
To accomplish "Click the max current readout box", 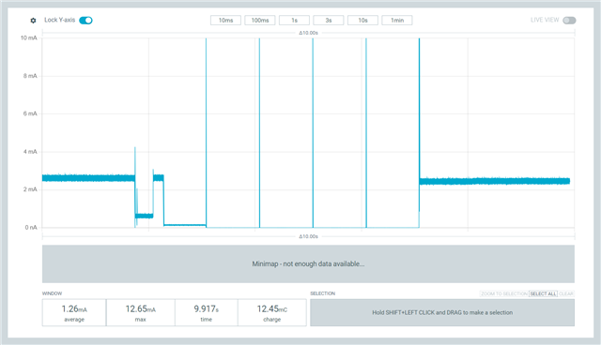I will pos(140,312).
